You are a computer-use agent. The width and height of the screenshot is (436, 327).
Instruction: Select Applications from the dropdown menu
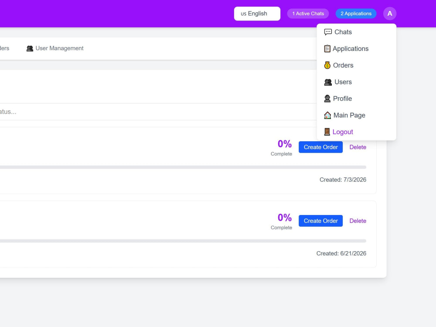coord(356,49)
